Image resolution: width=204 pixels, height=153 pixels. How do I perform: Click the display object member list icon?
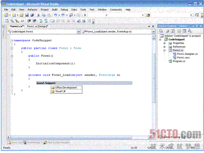(7, 21)
